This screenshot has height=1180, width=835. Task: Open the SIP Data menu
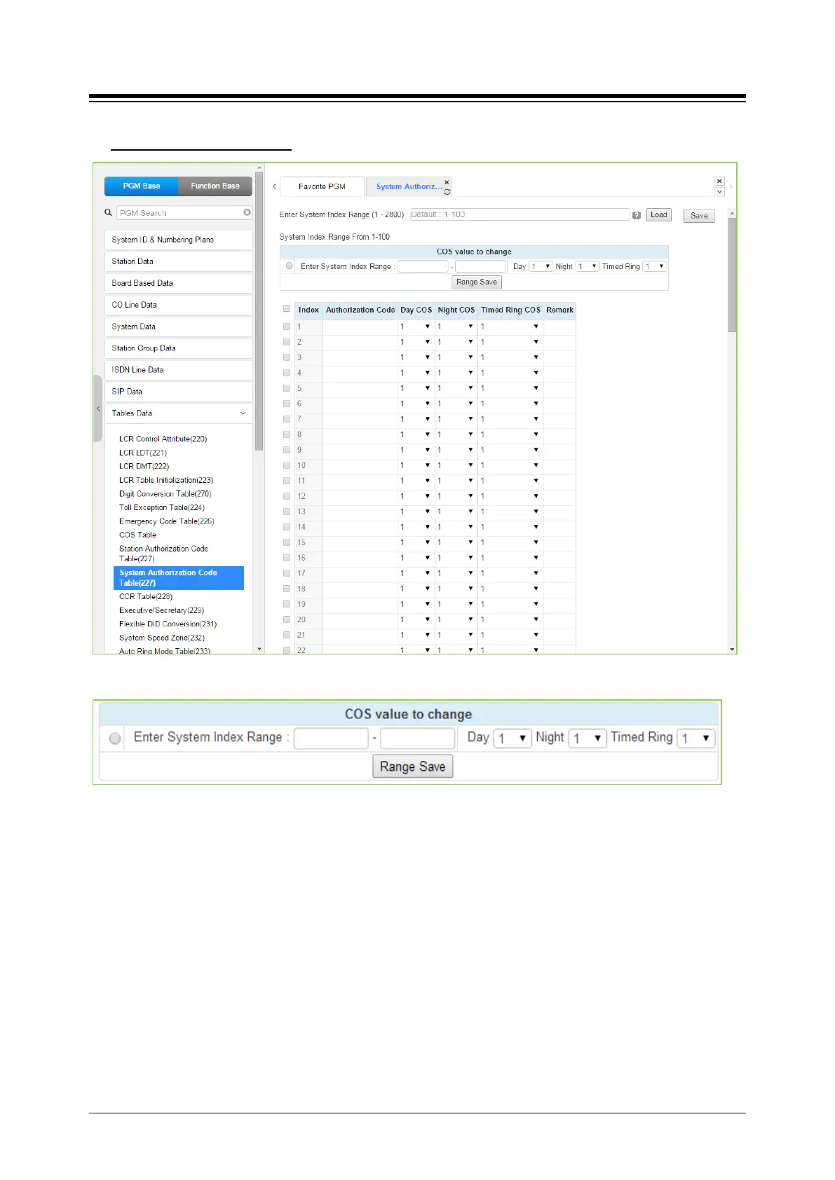pyautogui.click(x=178, y=392)
